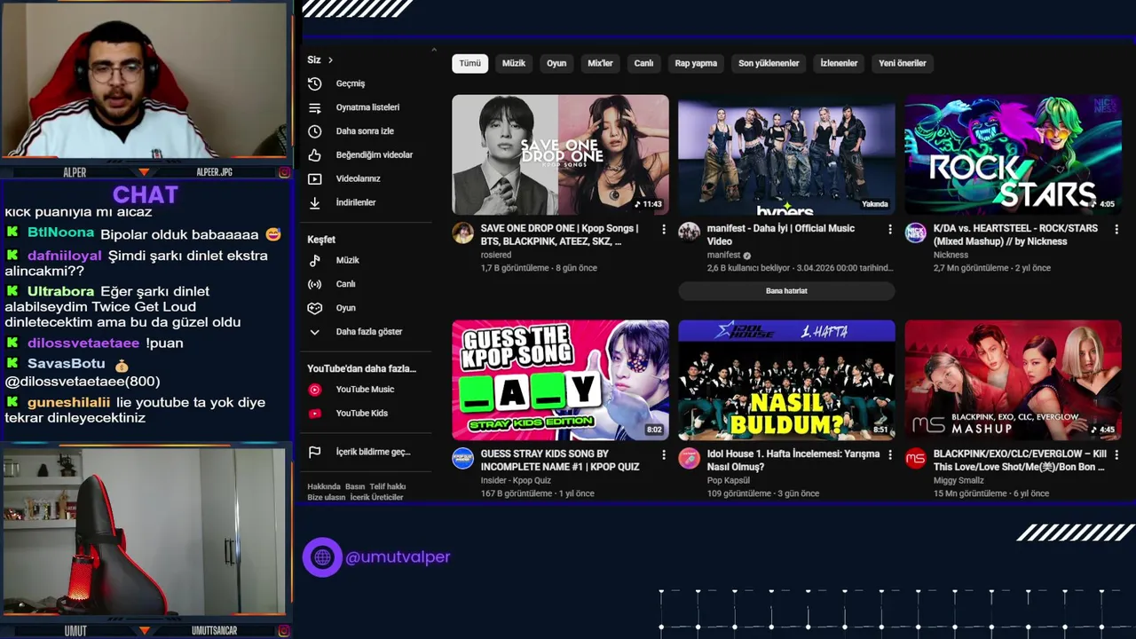Viewport: 1136px width, 639px height.
Task: Open options menu for manifest Daha İyi video
Action: pos(889,229)
